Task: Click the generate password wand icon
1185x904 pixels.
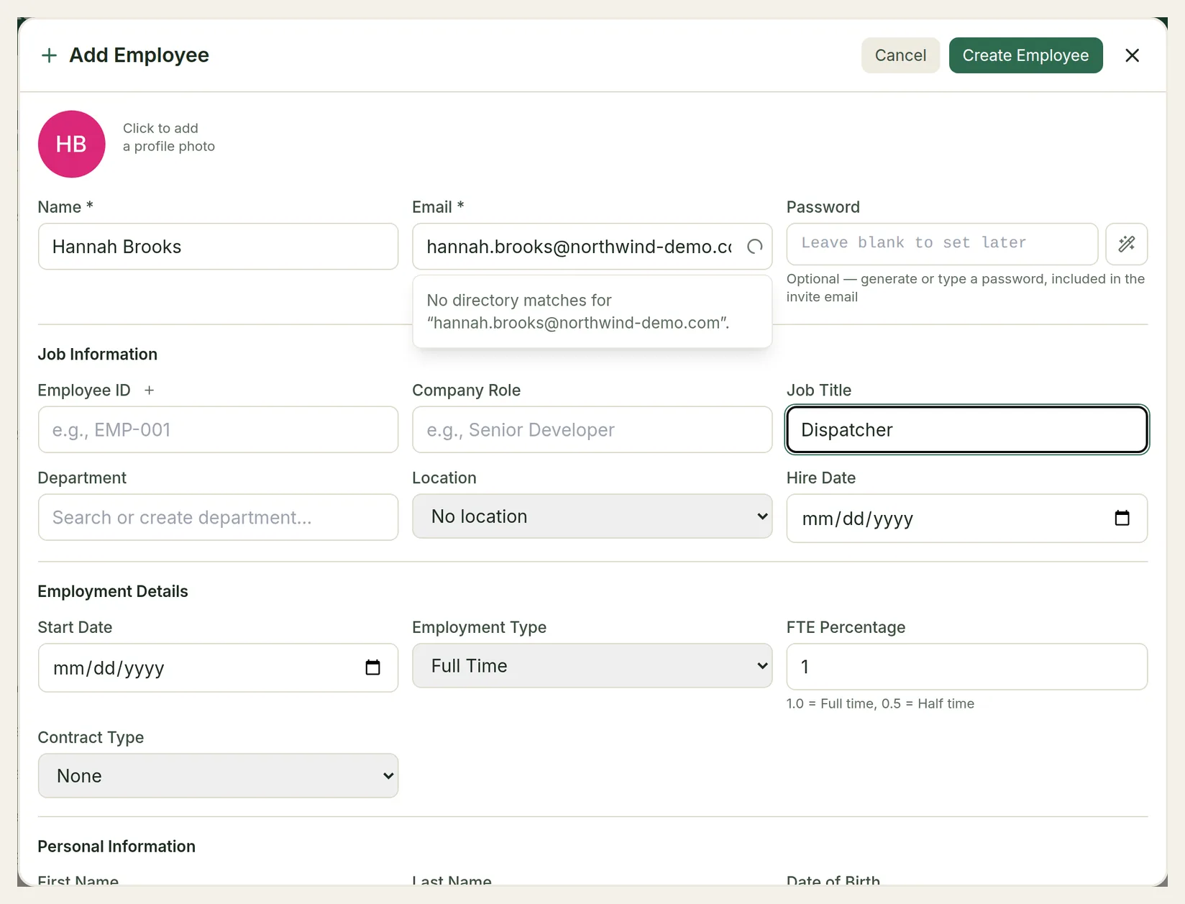Action: tap(1126, 245)
